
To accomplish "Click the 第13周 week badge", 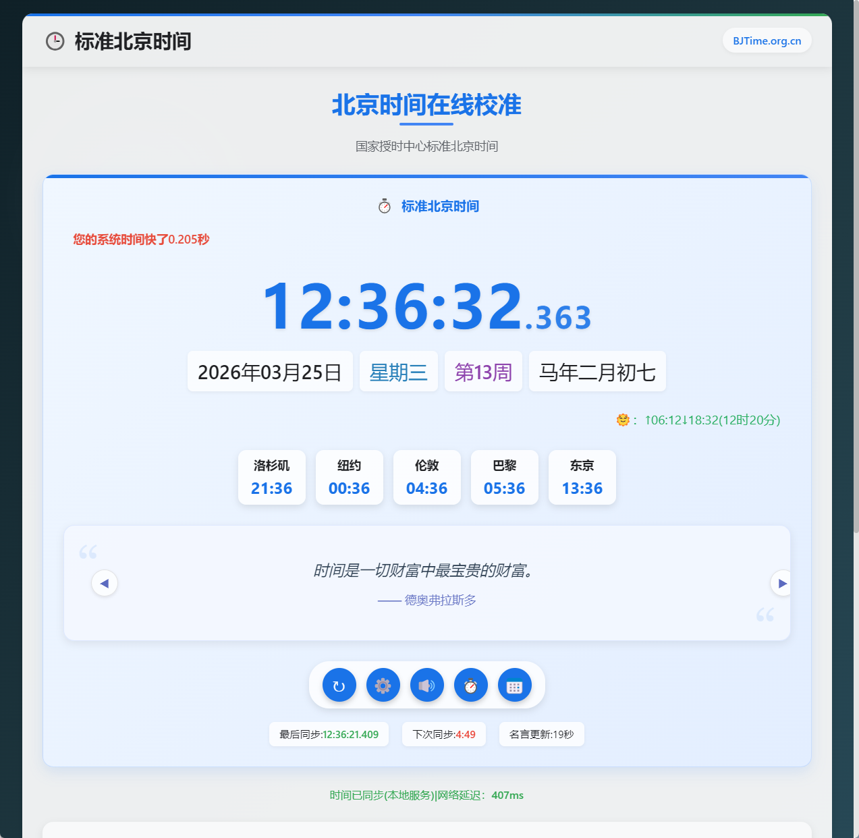I will (x=483, y=371).
